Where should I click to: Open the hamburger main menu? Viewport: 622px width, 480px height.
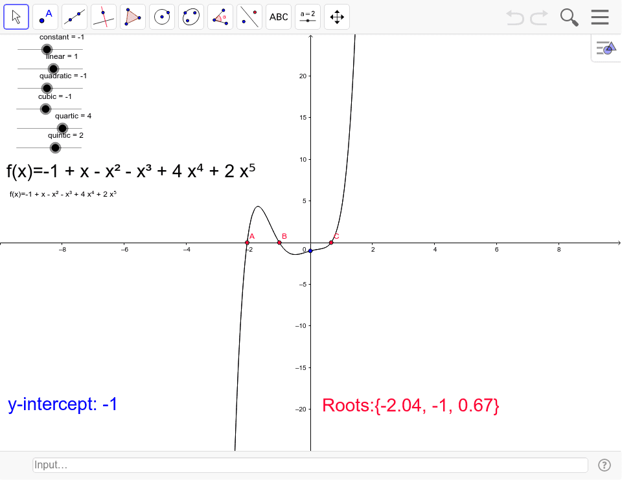pyautogui.click(x=600, y=17)
